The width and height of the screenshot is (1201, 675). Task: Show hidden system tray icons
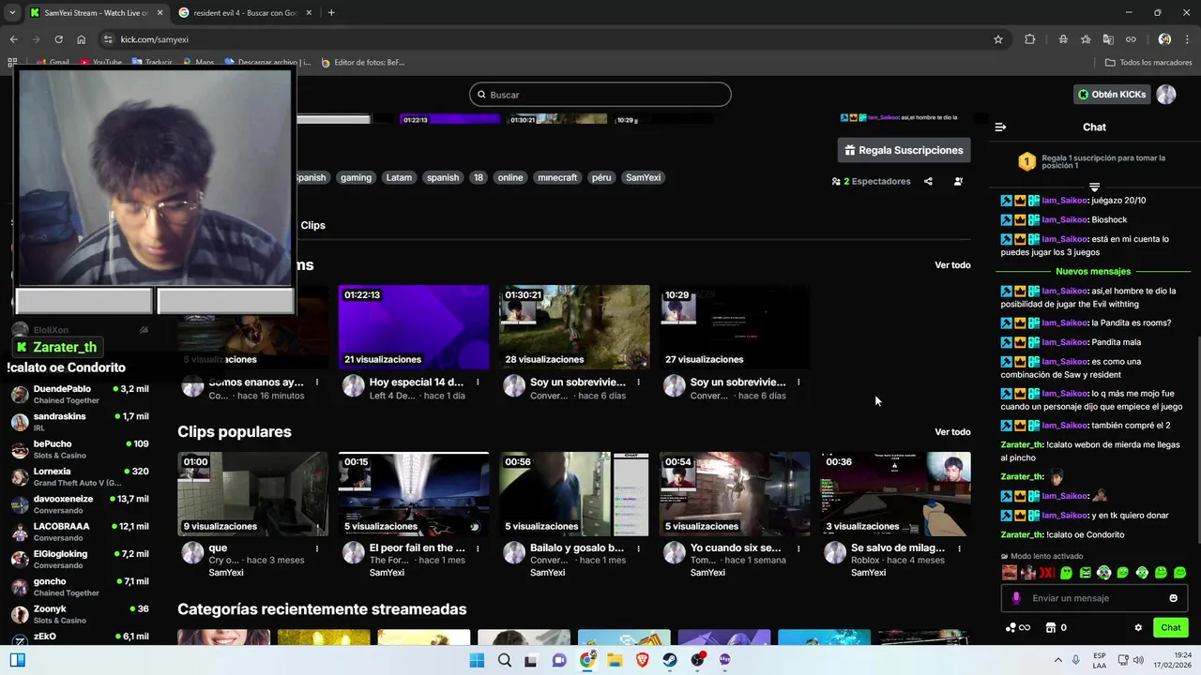pyautogui.click(x=1058, y=660)
